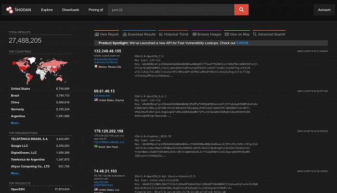Filter by Google LLC organization
This screenshot has height=193, width=337.
[x=40, y=146]
